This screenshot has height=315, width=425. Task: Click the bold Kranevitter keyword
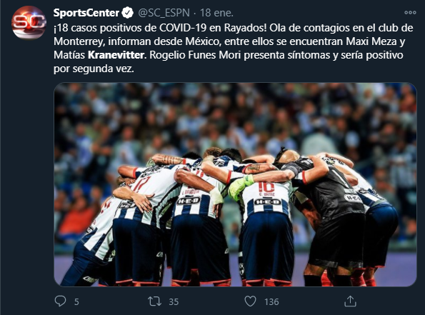pos(116,55)
